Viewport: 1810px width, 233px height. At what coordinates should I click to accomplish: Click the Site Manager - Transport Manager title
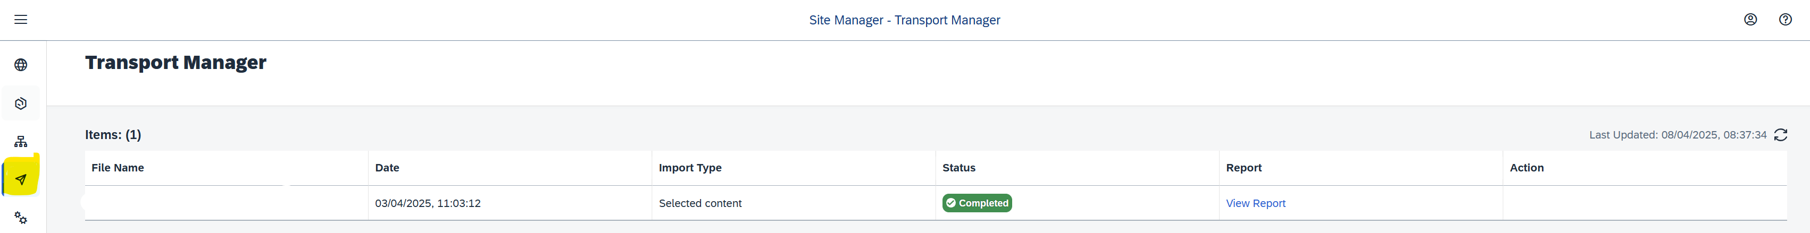pos(904,20)
